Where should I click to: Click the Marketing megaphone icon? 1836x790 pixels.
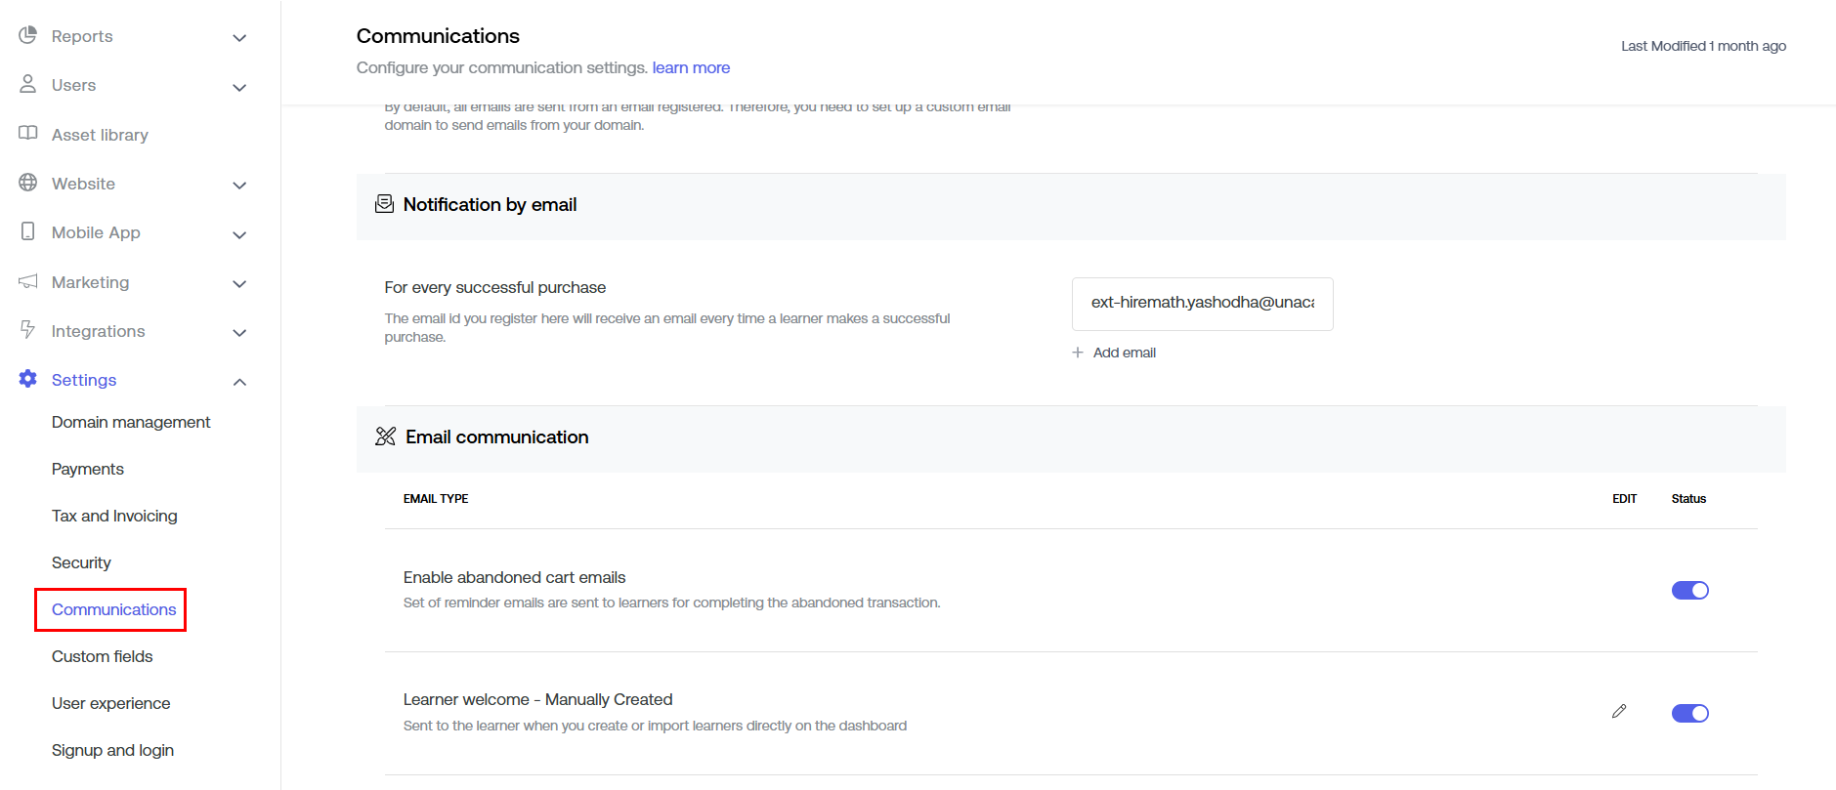pyautogui.click(x=27, y=281)
